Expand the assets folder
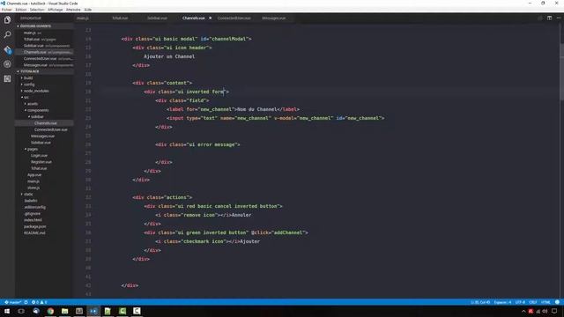564x317 pixels. point(33,104)
